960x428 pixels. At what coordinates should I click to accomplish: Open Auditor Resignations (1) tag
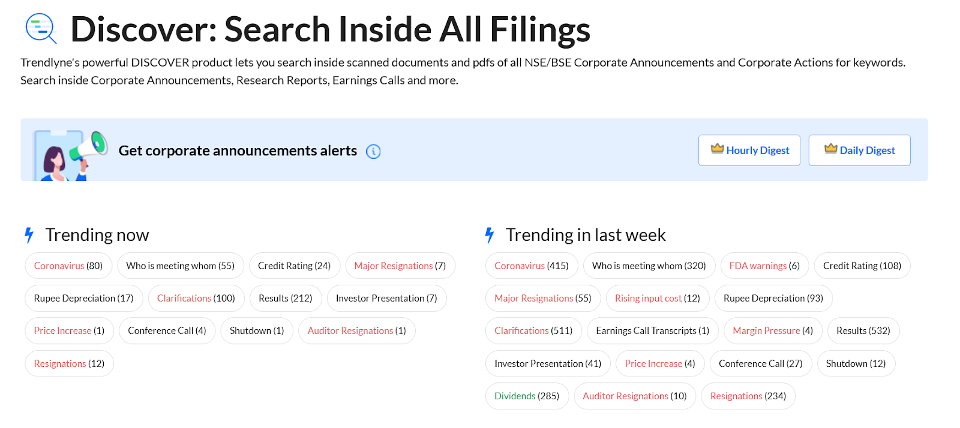[357, 330]
